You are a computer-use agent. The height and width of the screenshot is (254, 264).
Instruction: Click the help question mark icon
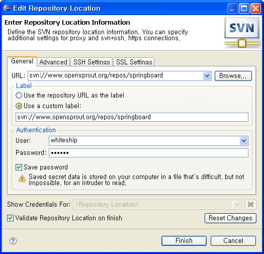point(13,241)
